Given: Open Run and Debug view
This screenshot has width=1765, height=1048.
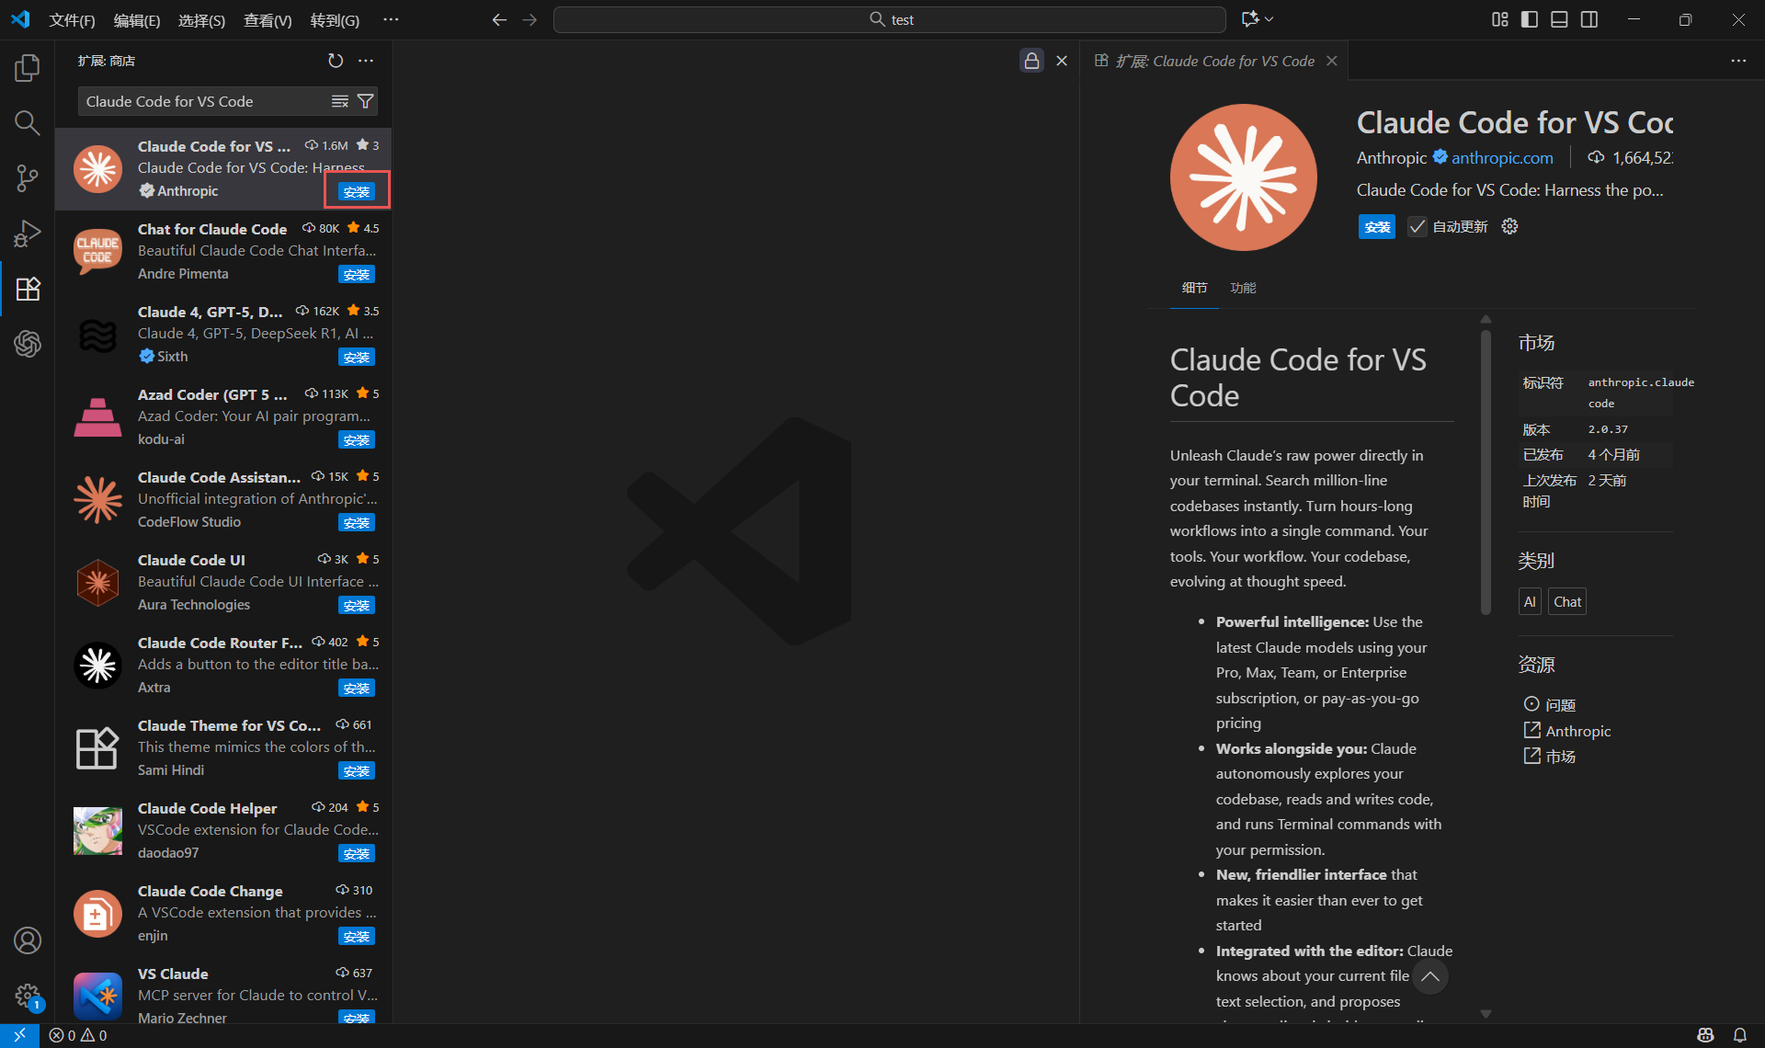Looking at the screenshot, I should [x=28, y=234].
